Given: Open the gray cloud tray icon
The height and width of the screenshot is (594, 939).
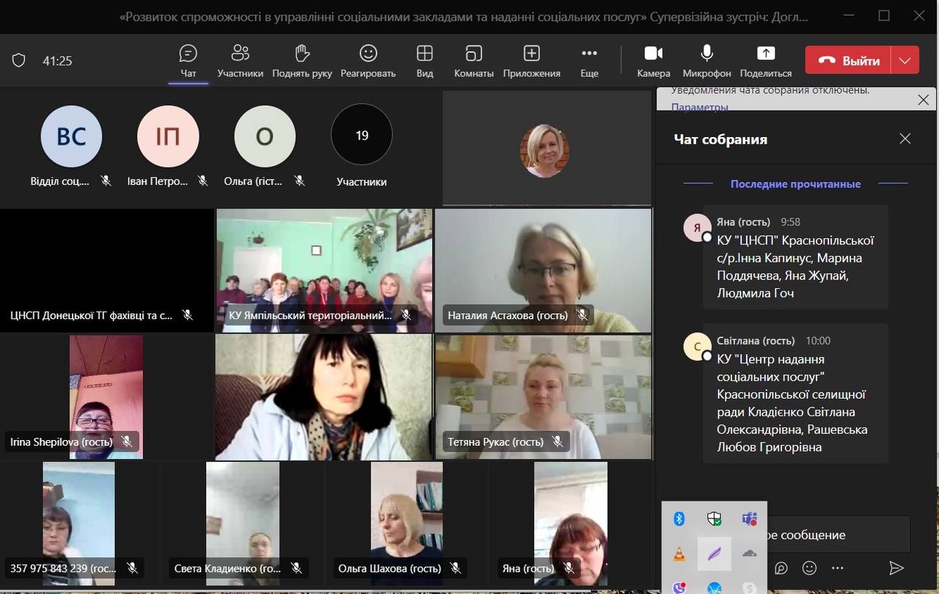Looking at the screenshot, I should pos(749,554).
